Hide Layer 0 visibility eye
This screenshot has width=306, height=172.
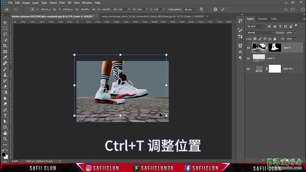[248, 48]
